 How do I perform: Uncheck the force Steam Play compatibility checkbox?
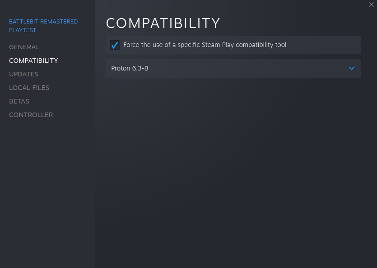[x=115, y=45]
